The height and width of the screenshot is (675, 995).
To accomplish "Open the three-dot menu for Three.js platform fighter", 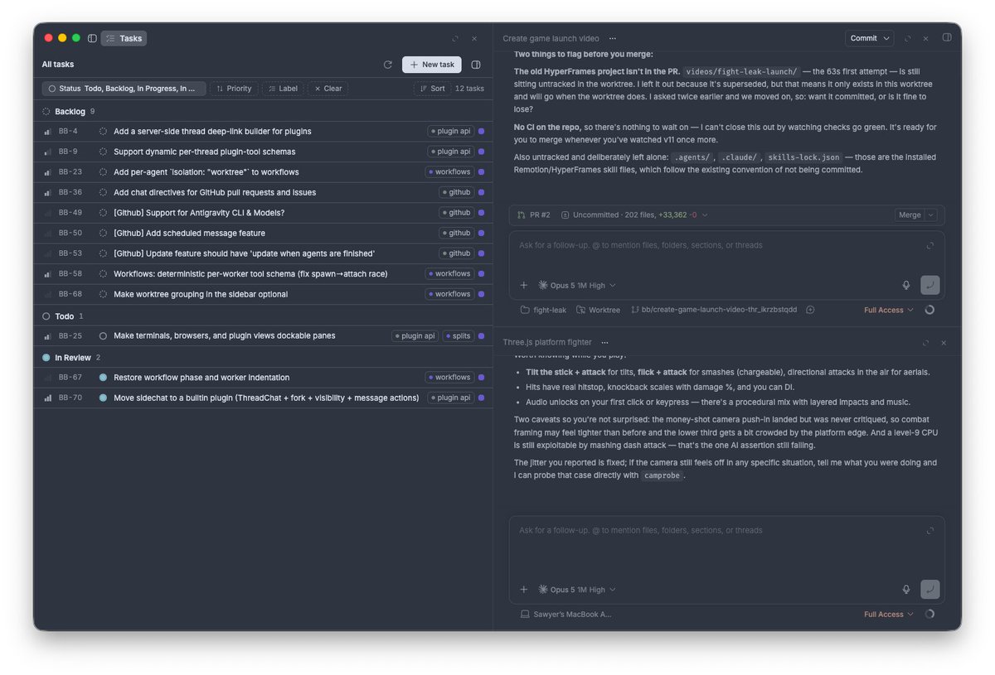I will tap(604, 342).
